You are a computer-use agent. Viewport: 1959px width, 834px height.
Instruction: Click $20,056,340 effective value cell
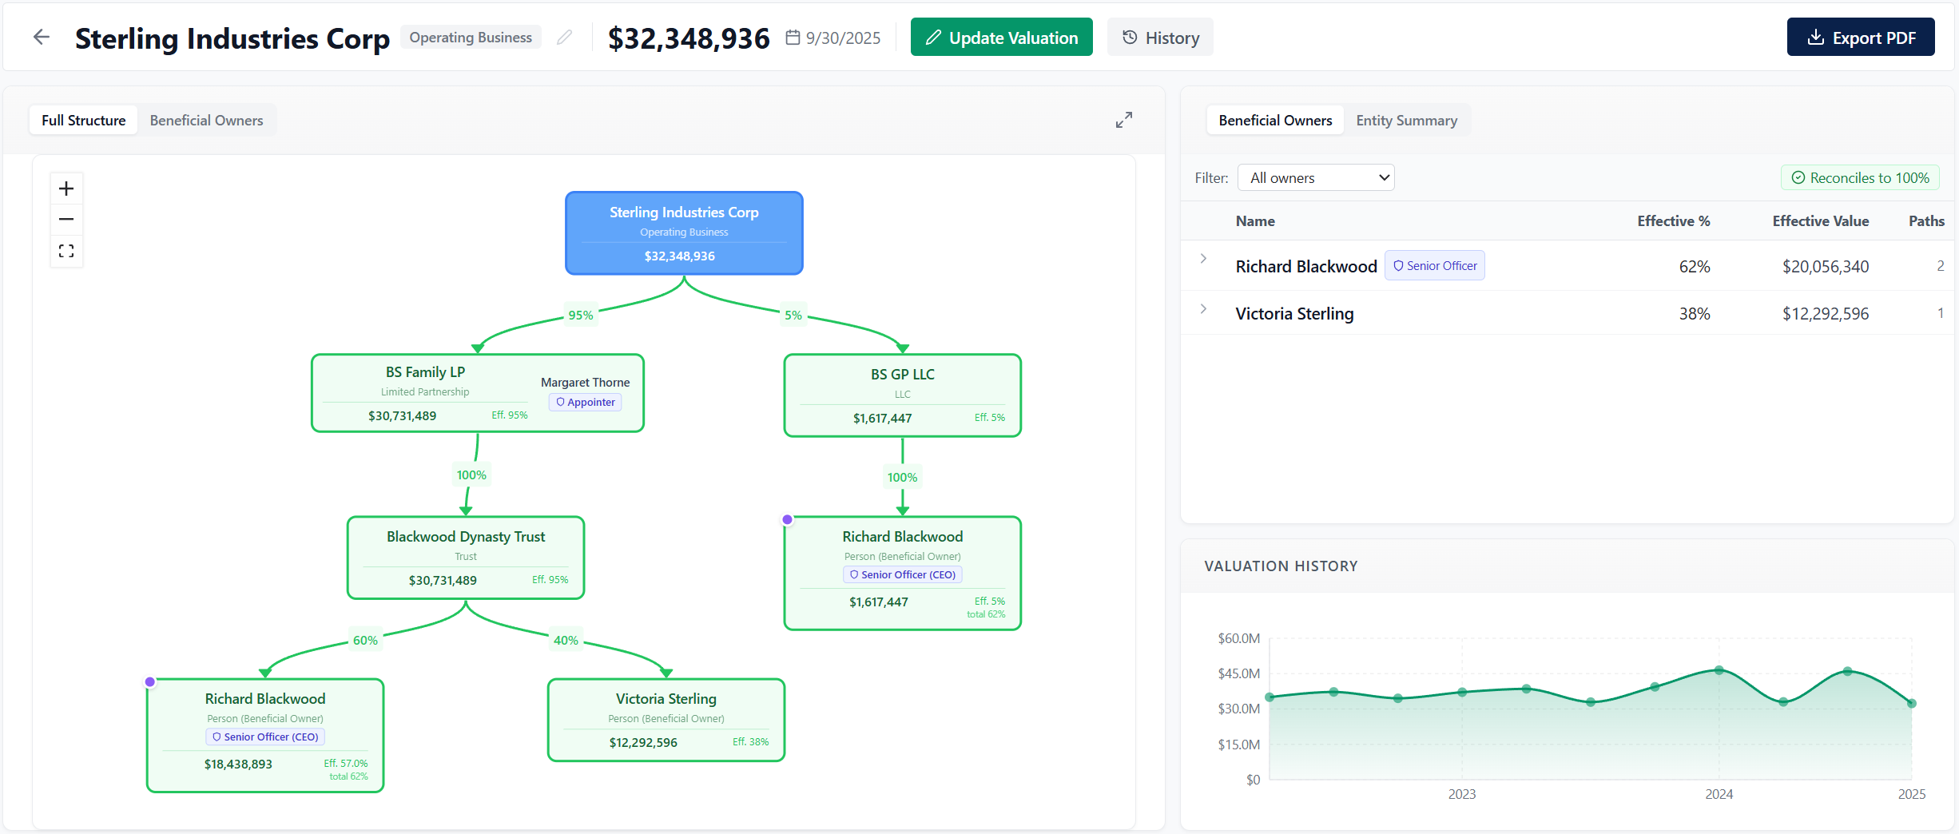[x=1826, y=266]
